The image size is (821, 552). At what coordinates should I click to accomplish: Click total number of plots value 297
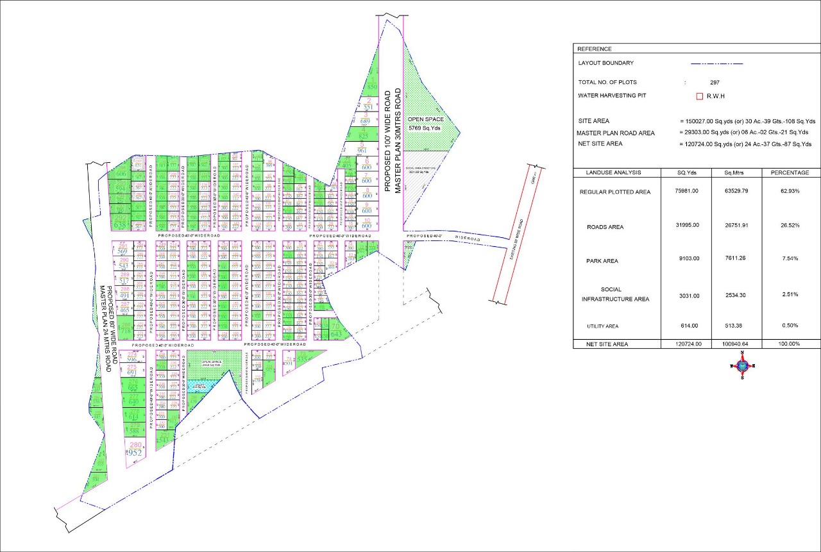[715, 83]
